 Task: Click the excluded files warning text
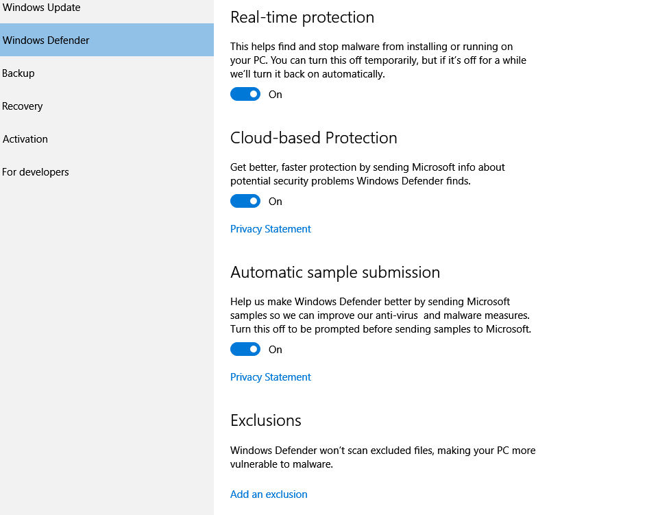point(383,457)
